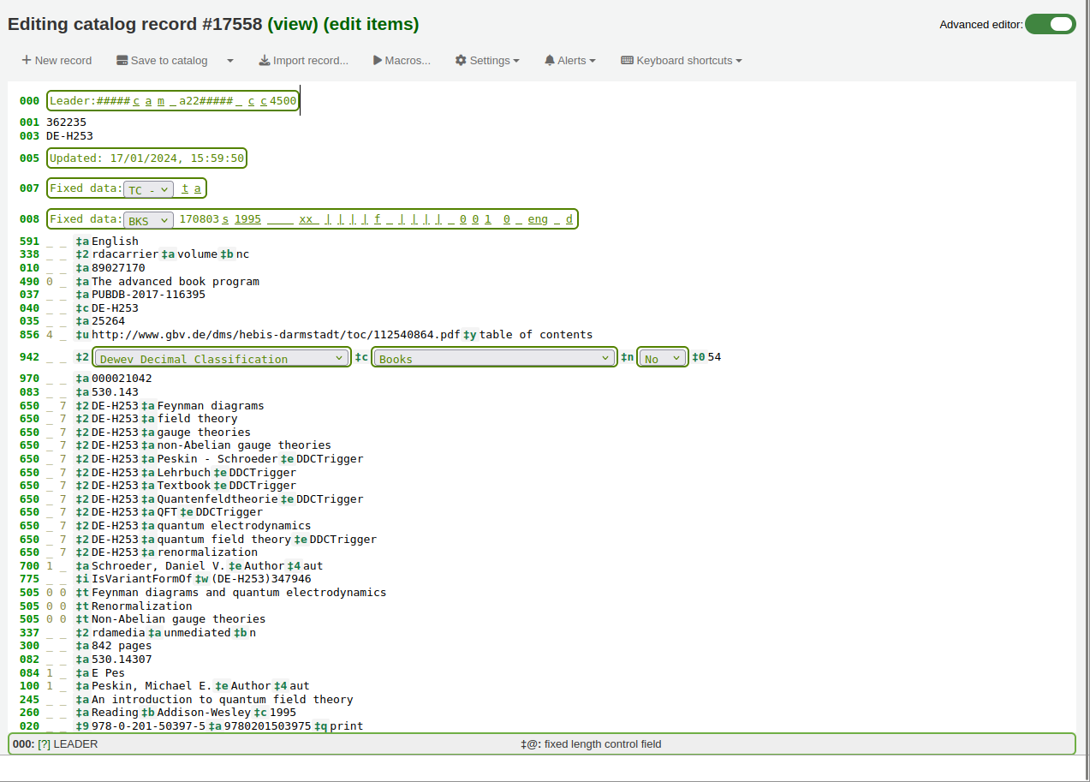Click 530.14307 in field 082
This screenshot has height=782, width=1090.
tap(122, 660)
